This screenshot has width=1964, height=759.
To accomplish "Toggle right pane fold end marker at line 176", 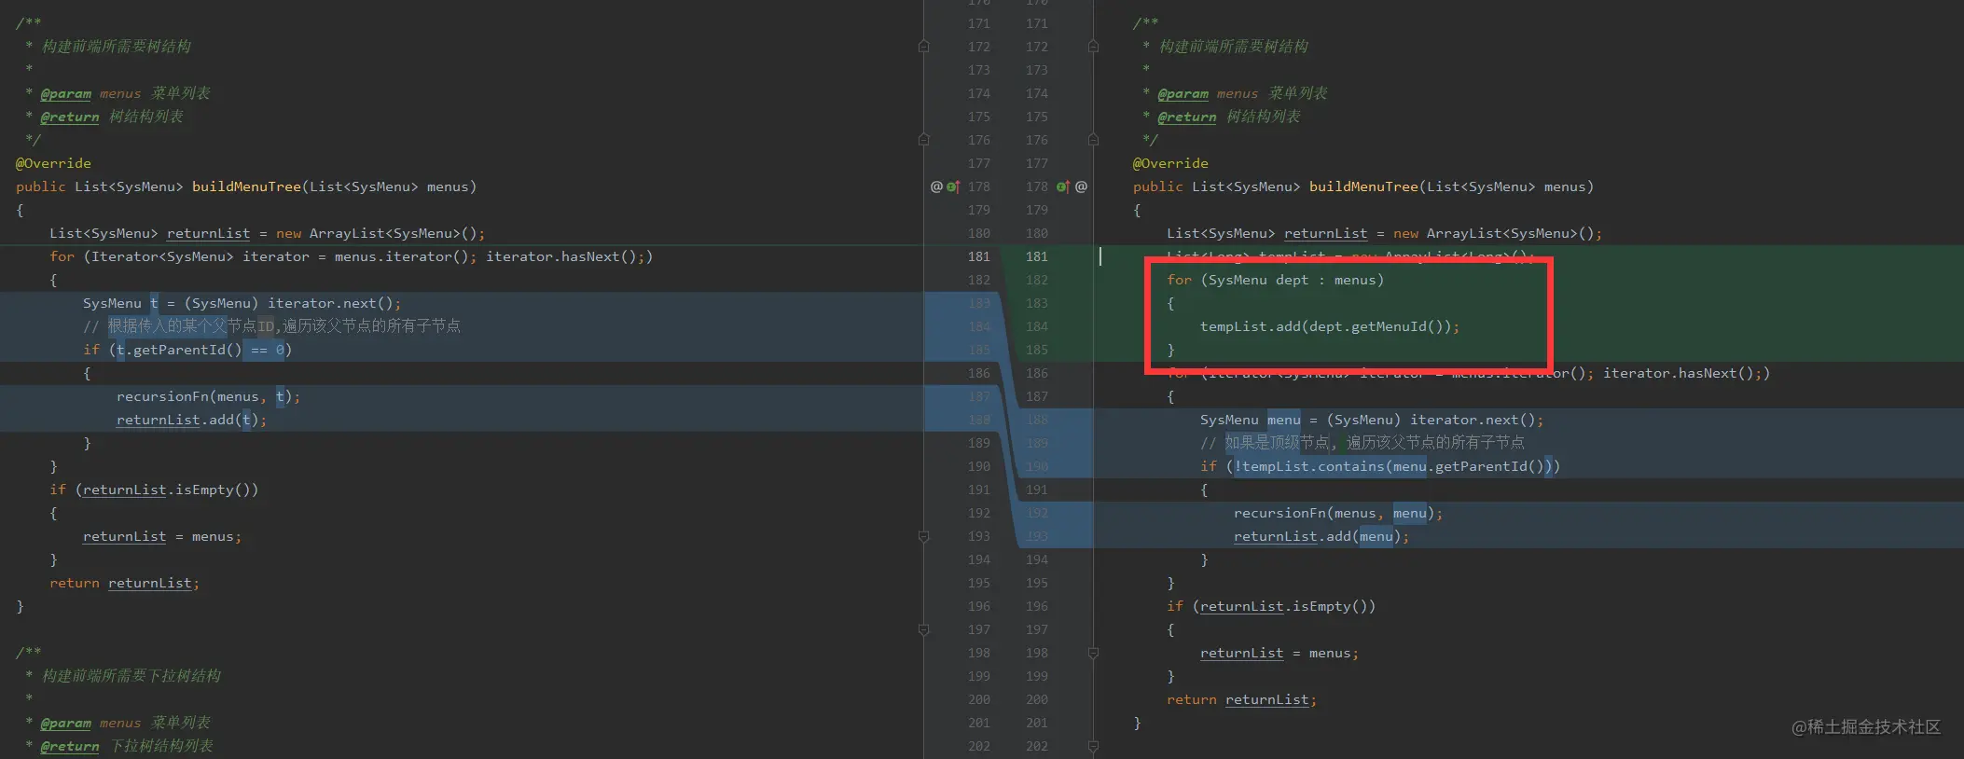I will point(1093,140).
